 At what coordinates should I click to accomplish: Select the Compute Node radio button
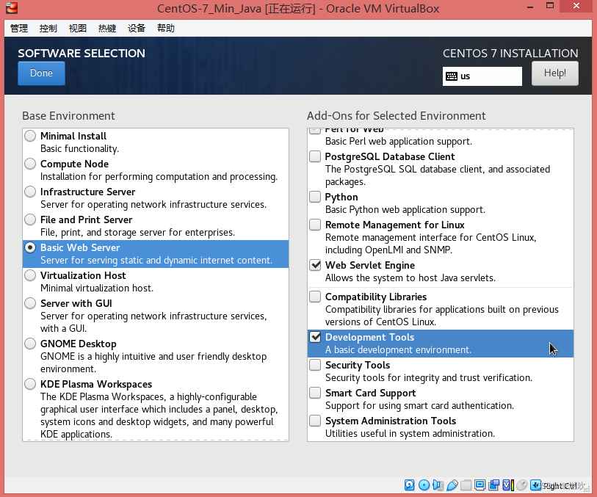point(30,164)
